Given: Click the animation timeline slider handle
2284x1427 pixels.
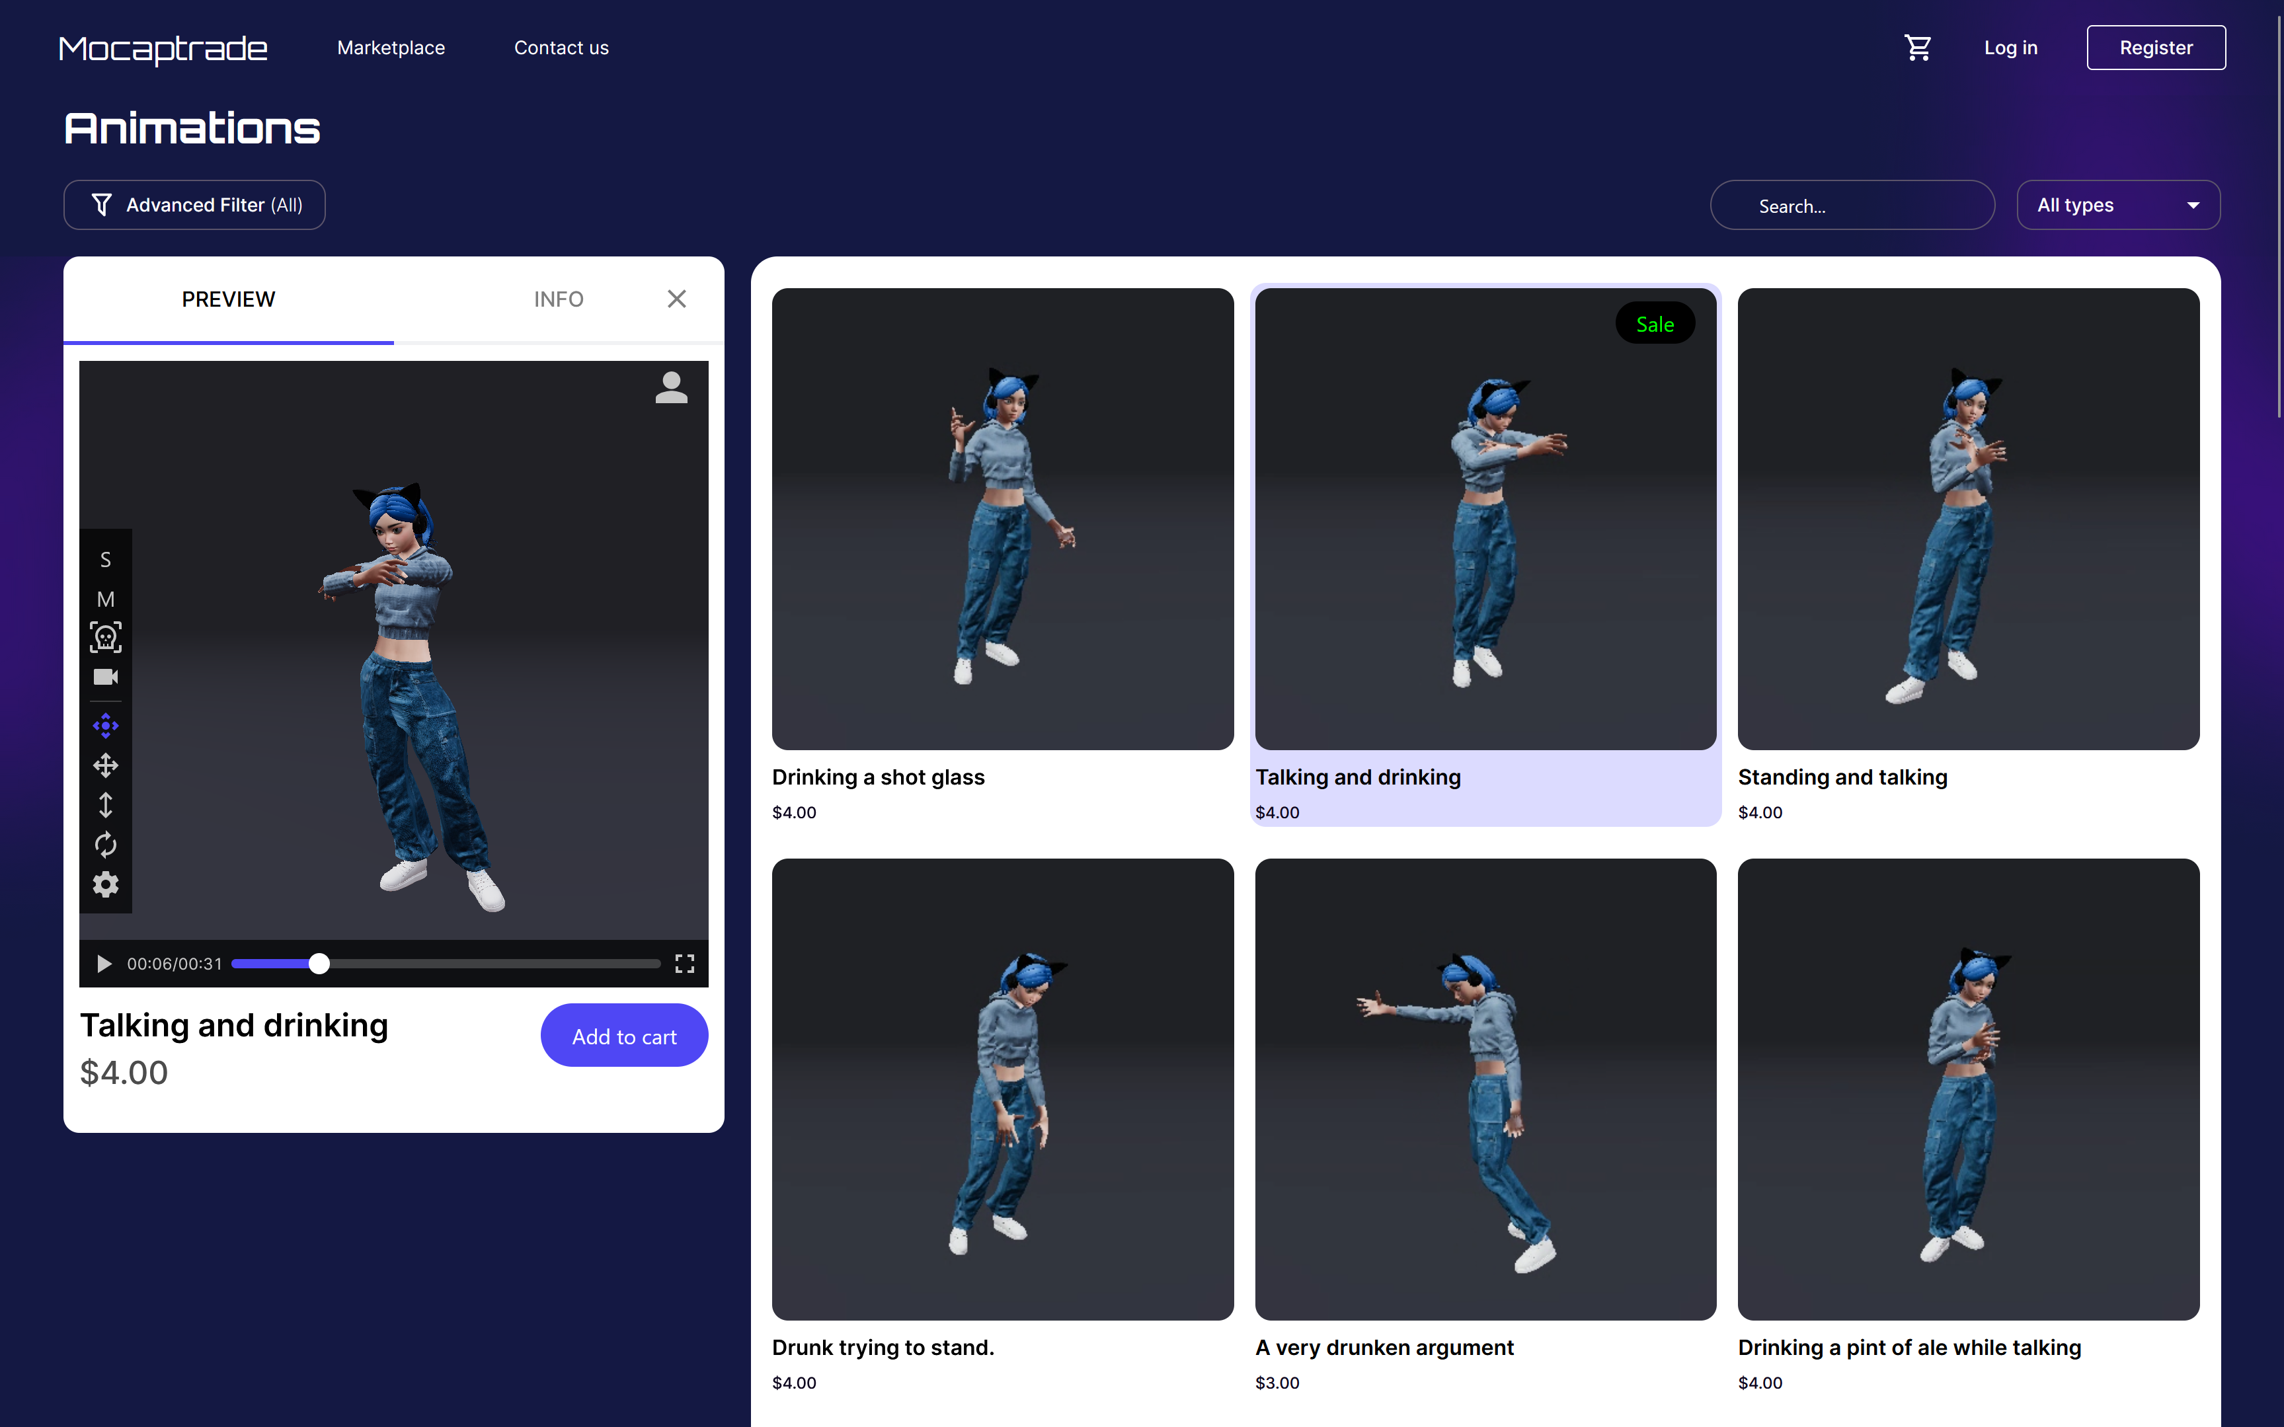Looking at the screenshot, I should (x=319, y=964).
